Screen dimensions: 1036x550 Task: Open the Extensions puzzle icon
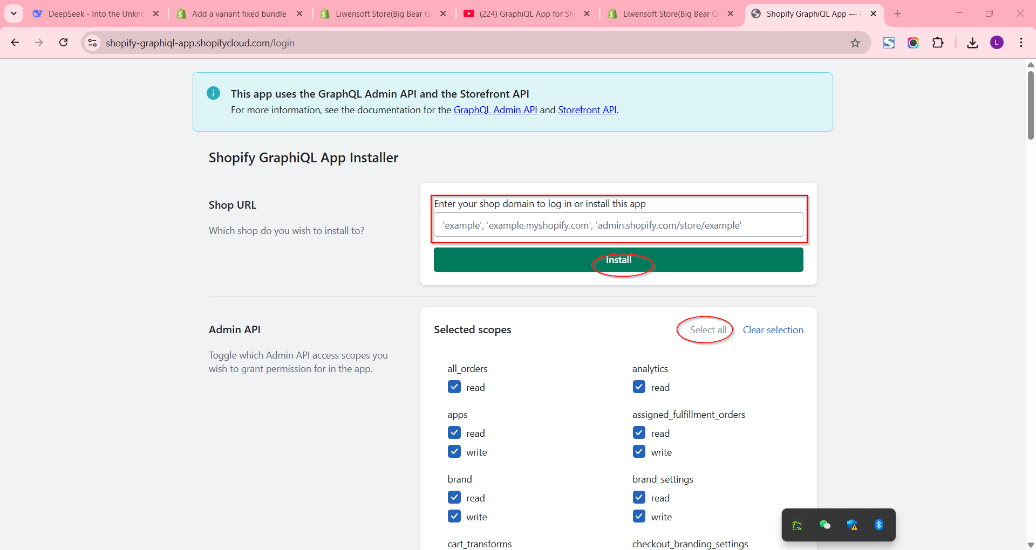click(x=938, y=43)
